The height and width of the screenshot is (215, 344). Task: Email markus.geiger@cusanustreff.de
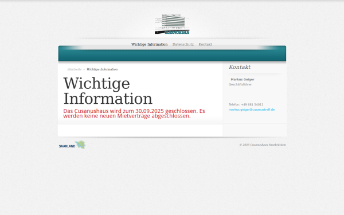(252, 110)
